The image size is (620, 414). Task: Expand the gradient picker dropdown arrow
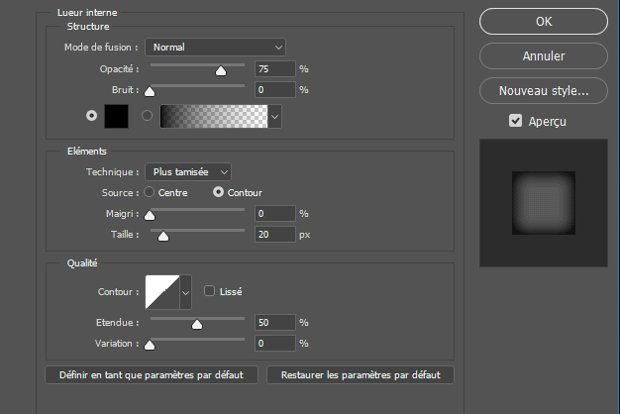pos(274,116)
